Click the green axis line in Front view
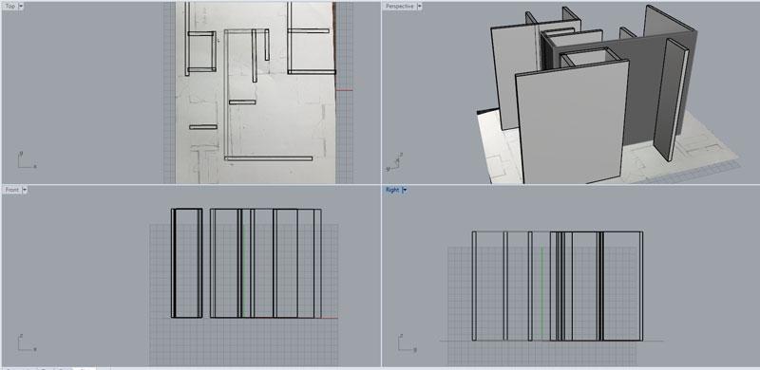 point(244,264)
